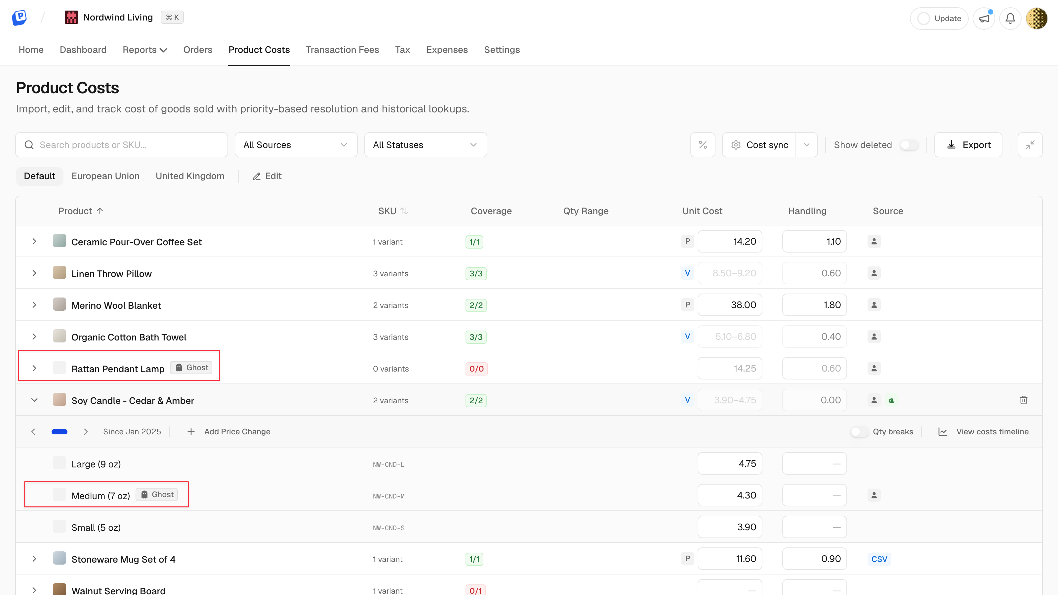The height and width of the screenshot is (595, 1058).
Task: Click the Shopify source icon on Soy Candle
Action: coord(891,400)
